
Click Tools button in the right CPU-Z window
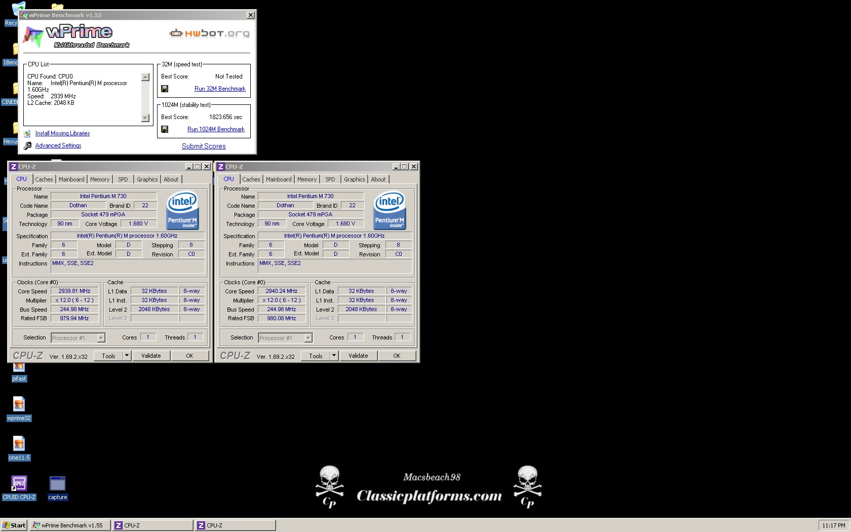(316, 356)
